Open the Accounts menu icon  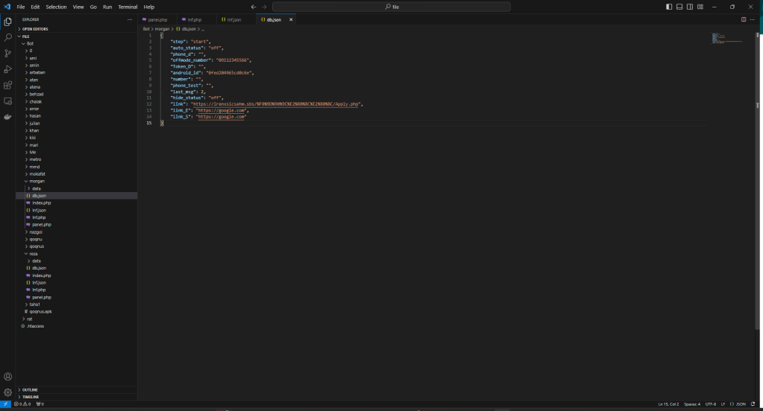coord(7,377)
